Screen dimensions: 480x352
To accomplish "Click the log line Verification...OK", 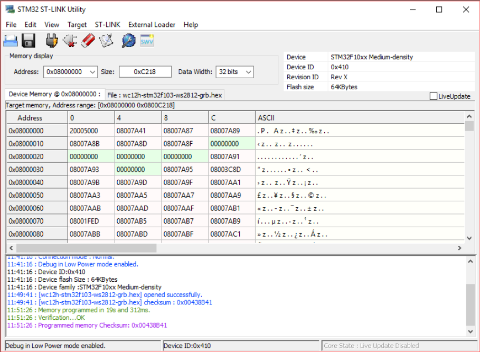I will click(x=46, y=318).
